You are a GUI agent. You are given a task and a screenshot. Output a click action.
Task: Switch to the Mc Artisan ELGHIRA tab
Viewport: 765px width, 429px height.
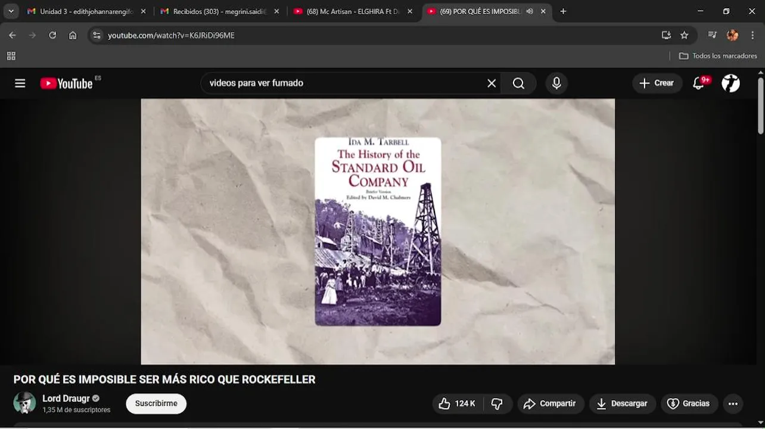coord(352,11)
